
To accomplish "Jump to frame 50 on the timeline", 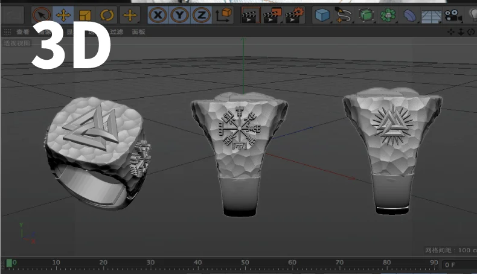I will pyautogui.click(x=245, y=263).
